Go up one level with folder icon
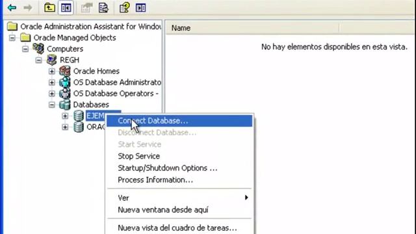416x234 pixels. (49, 8)
